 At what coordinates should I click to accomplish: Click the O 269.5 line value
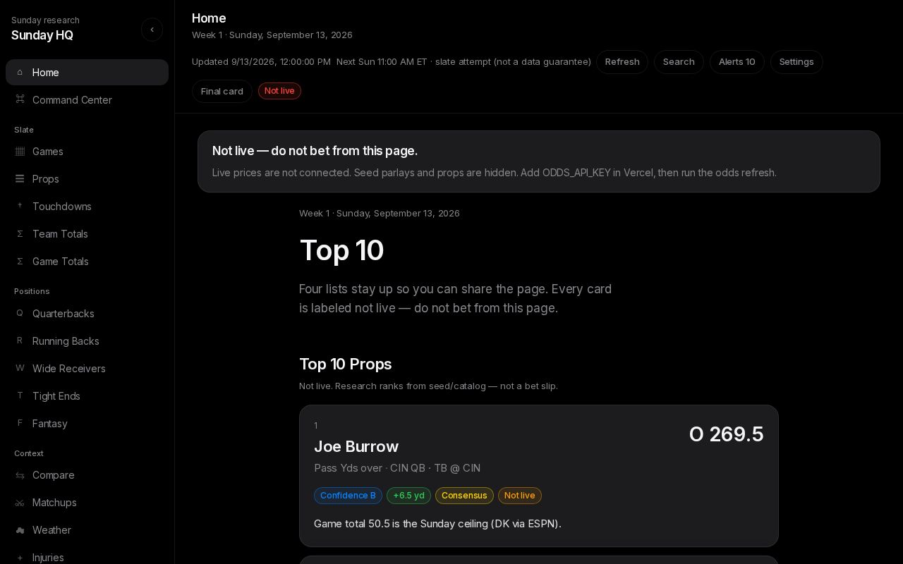click(726, 434)
